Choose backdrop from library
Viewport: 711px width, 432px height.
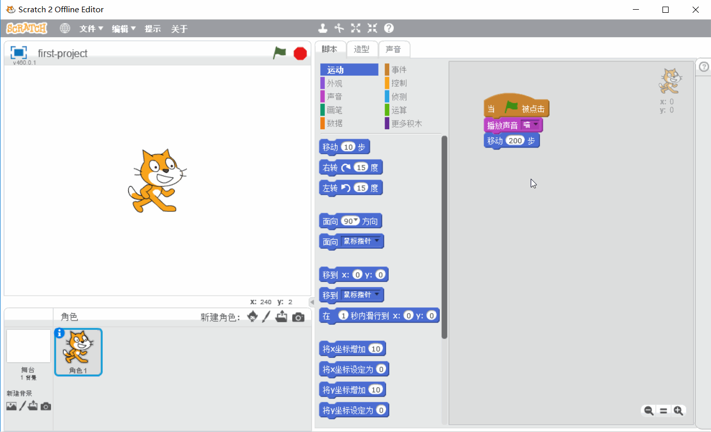coord(11,406)
